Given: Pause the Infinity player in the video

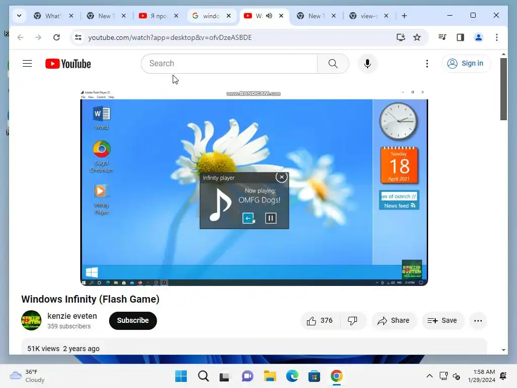Looking at the screenshot, I should (x=271, y=218).
